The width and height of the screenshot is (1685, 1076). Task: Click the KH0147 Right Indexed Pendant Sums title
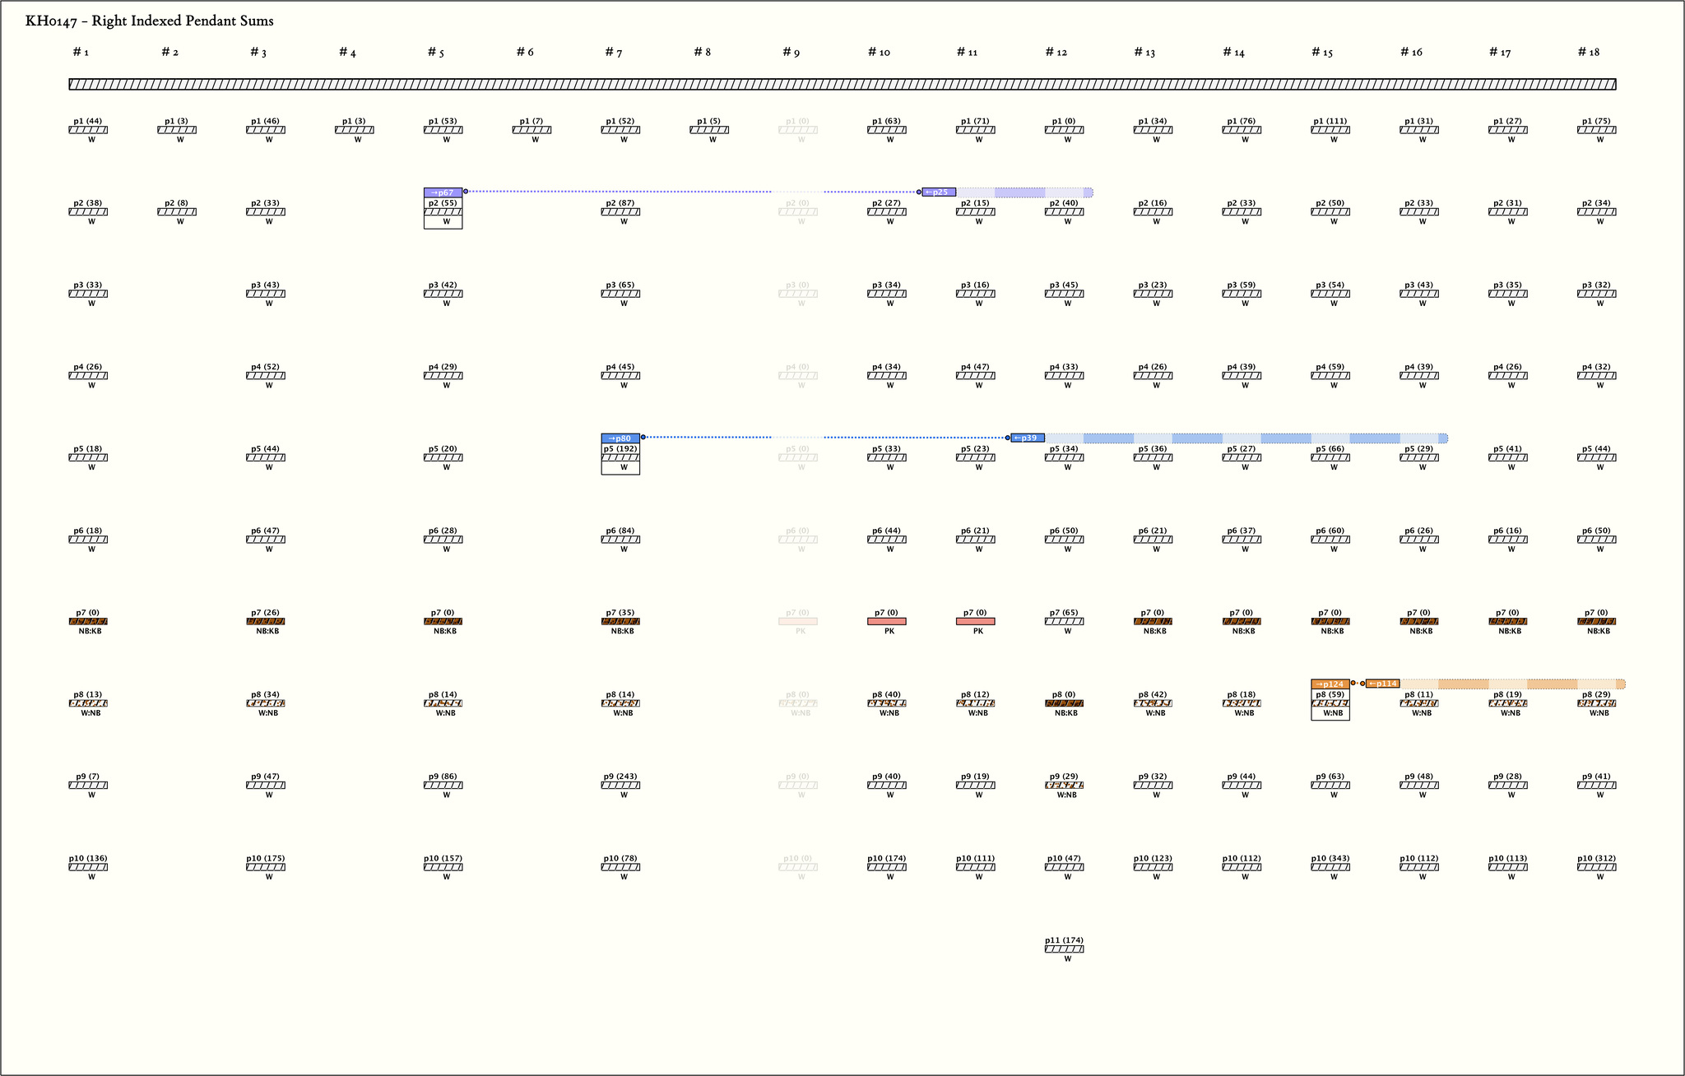150,21
